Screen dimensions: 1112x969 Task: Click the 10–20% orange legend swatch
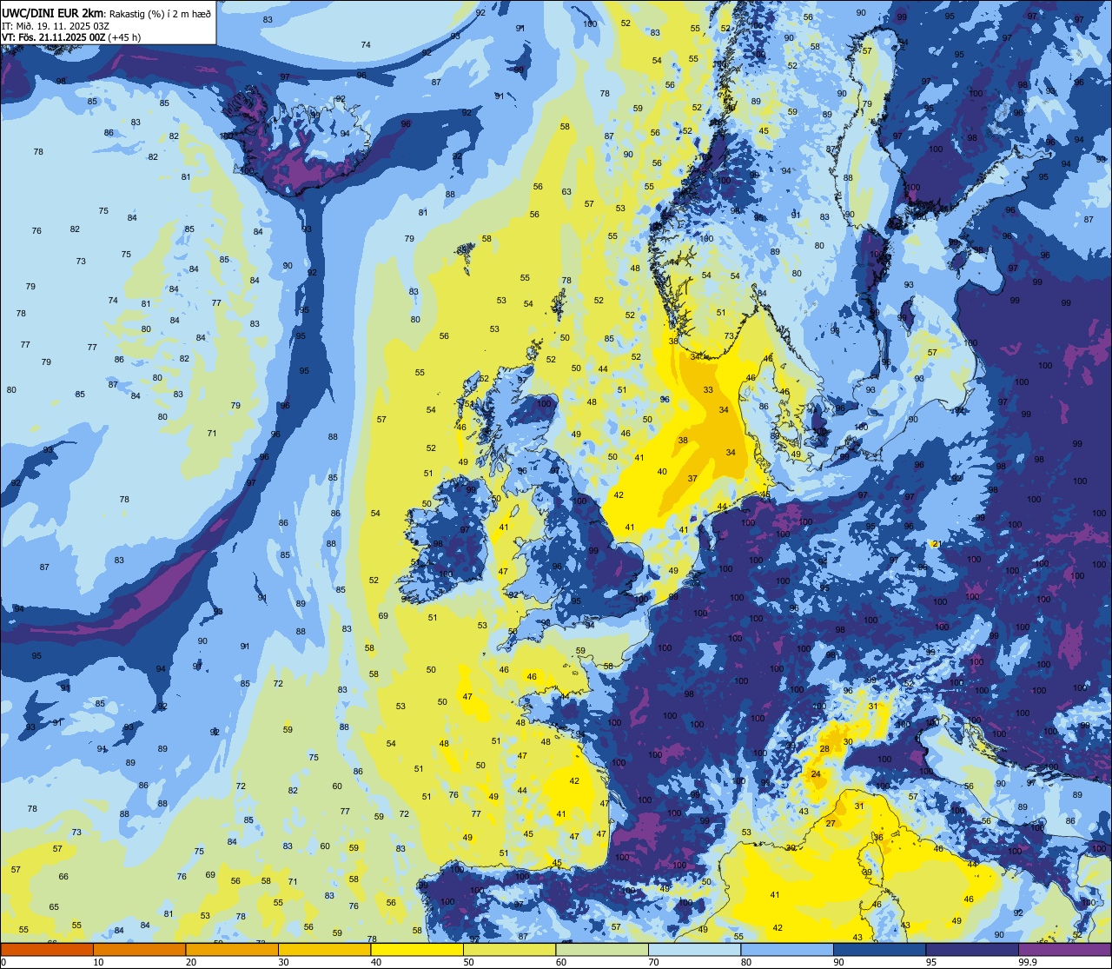point(139,949)
